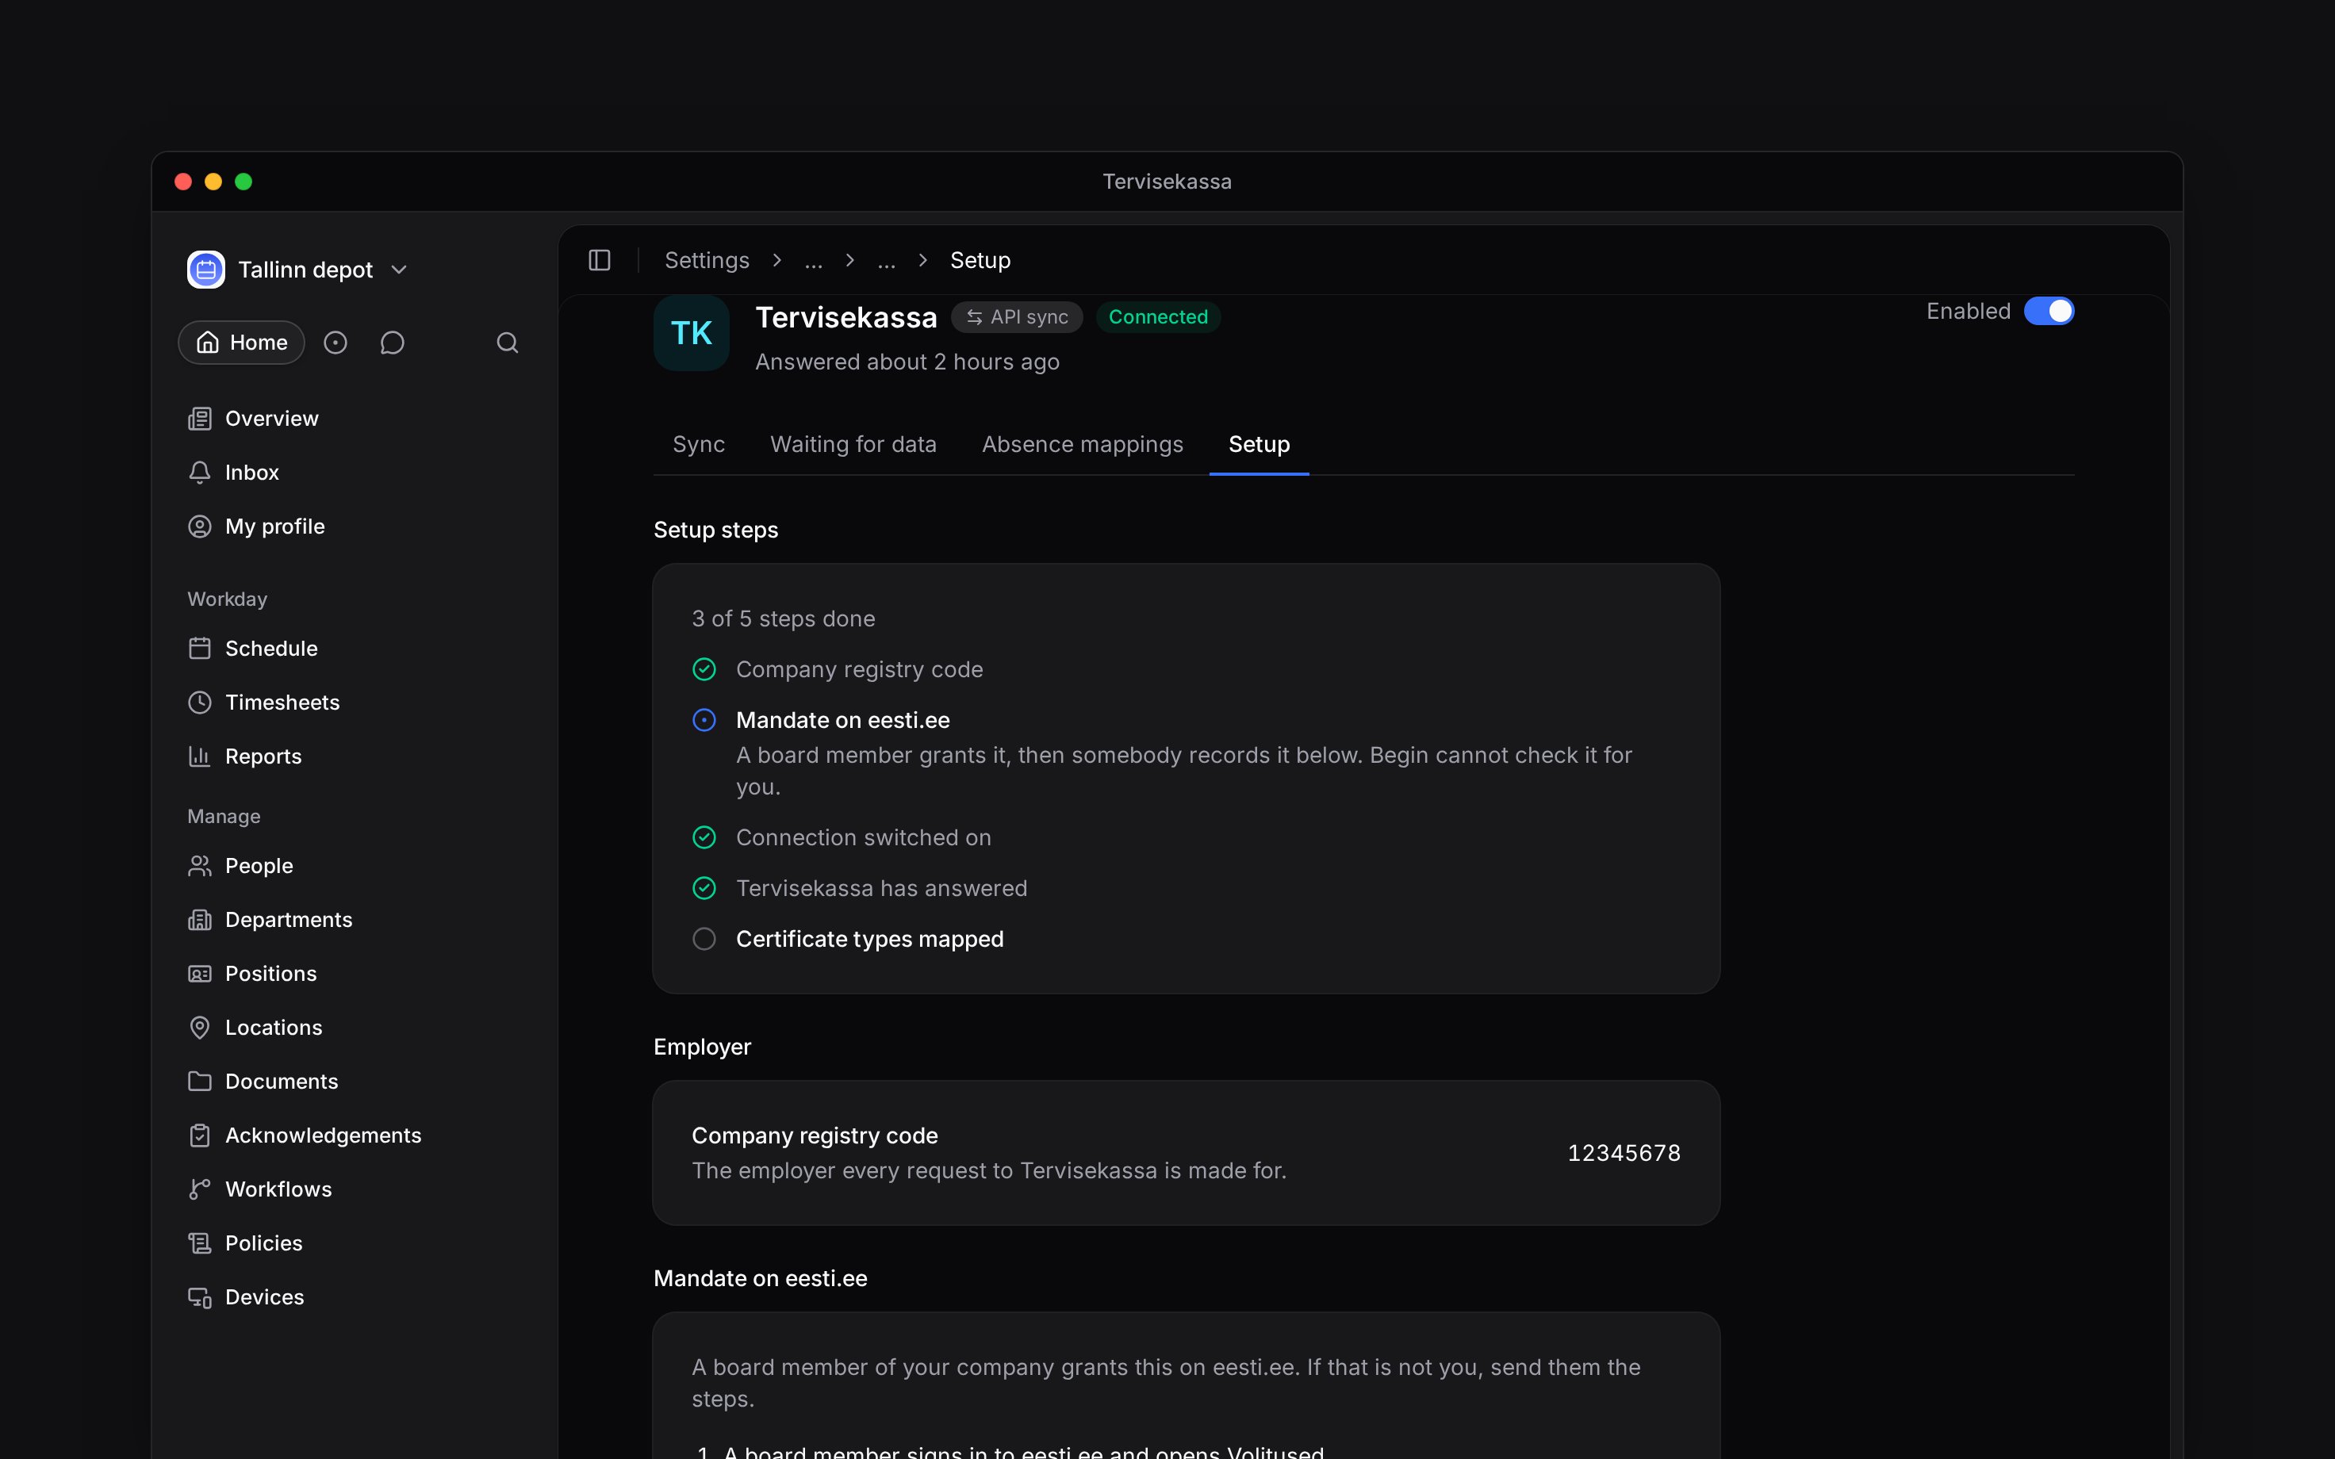Click the People group icon
Image resolution: width=2335 pixels, height=1459 pixels.
[x=200, y=866]
